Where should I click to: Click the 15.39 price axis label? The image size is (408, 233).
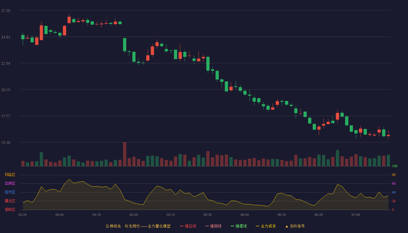coord(6,143)
